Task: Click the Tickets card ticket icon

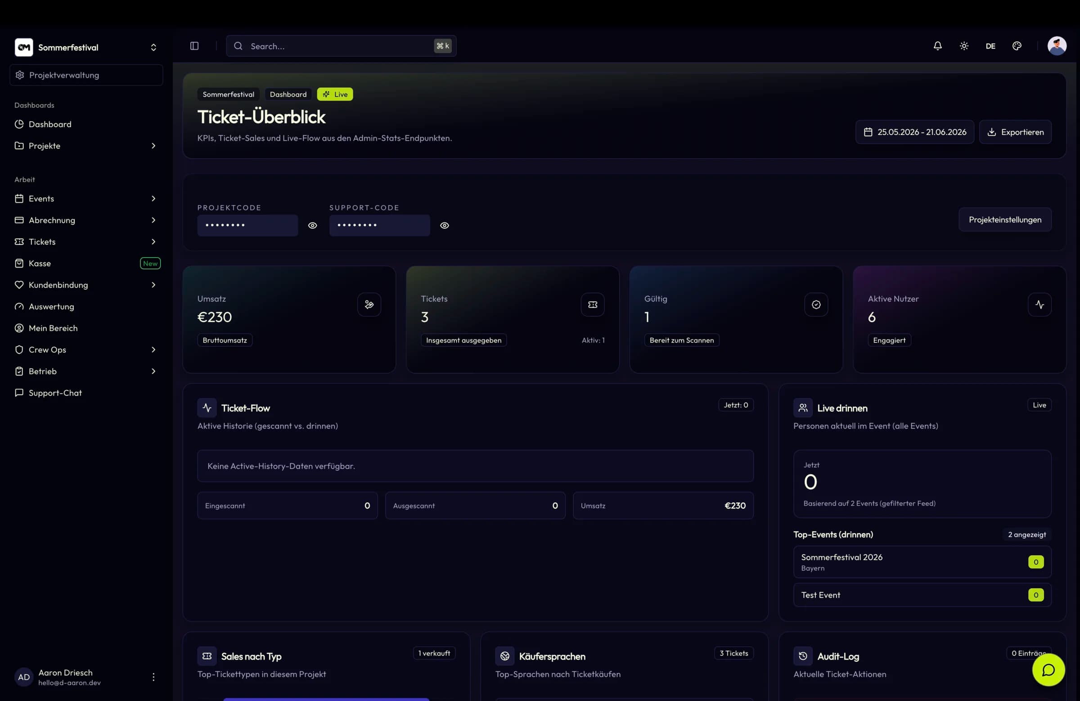Action: click(593, 304)
